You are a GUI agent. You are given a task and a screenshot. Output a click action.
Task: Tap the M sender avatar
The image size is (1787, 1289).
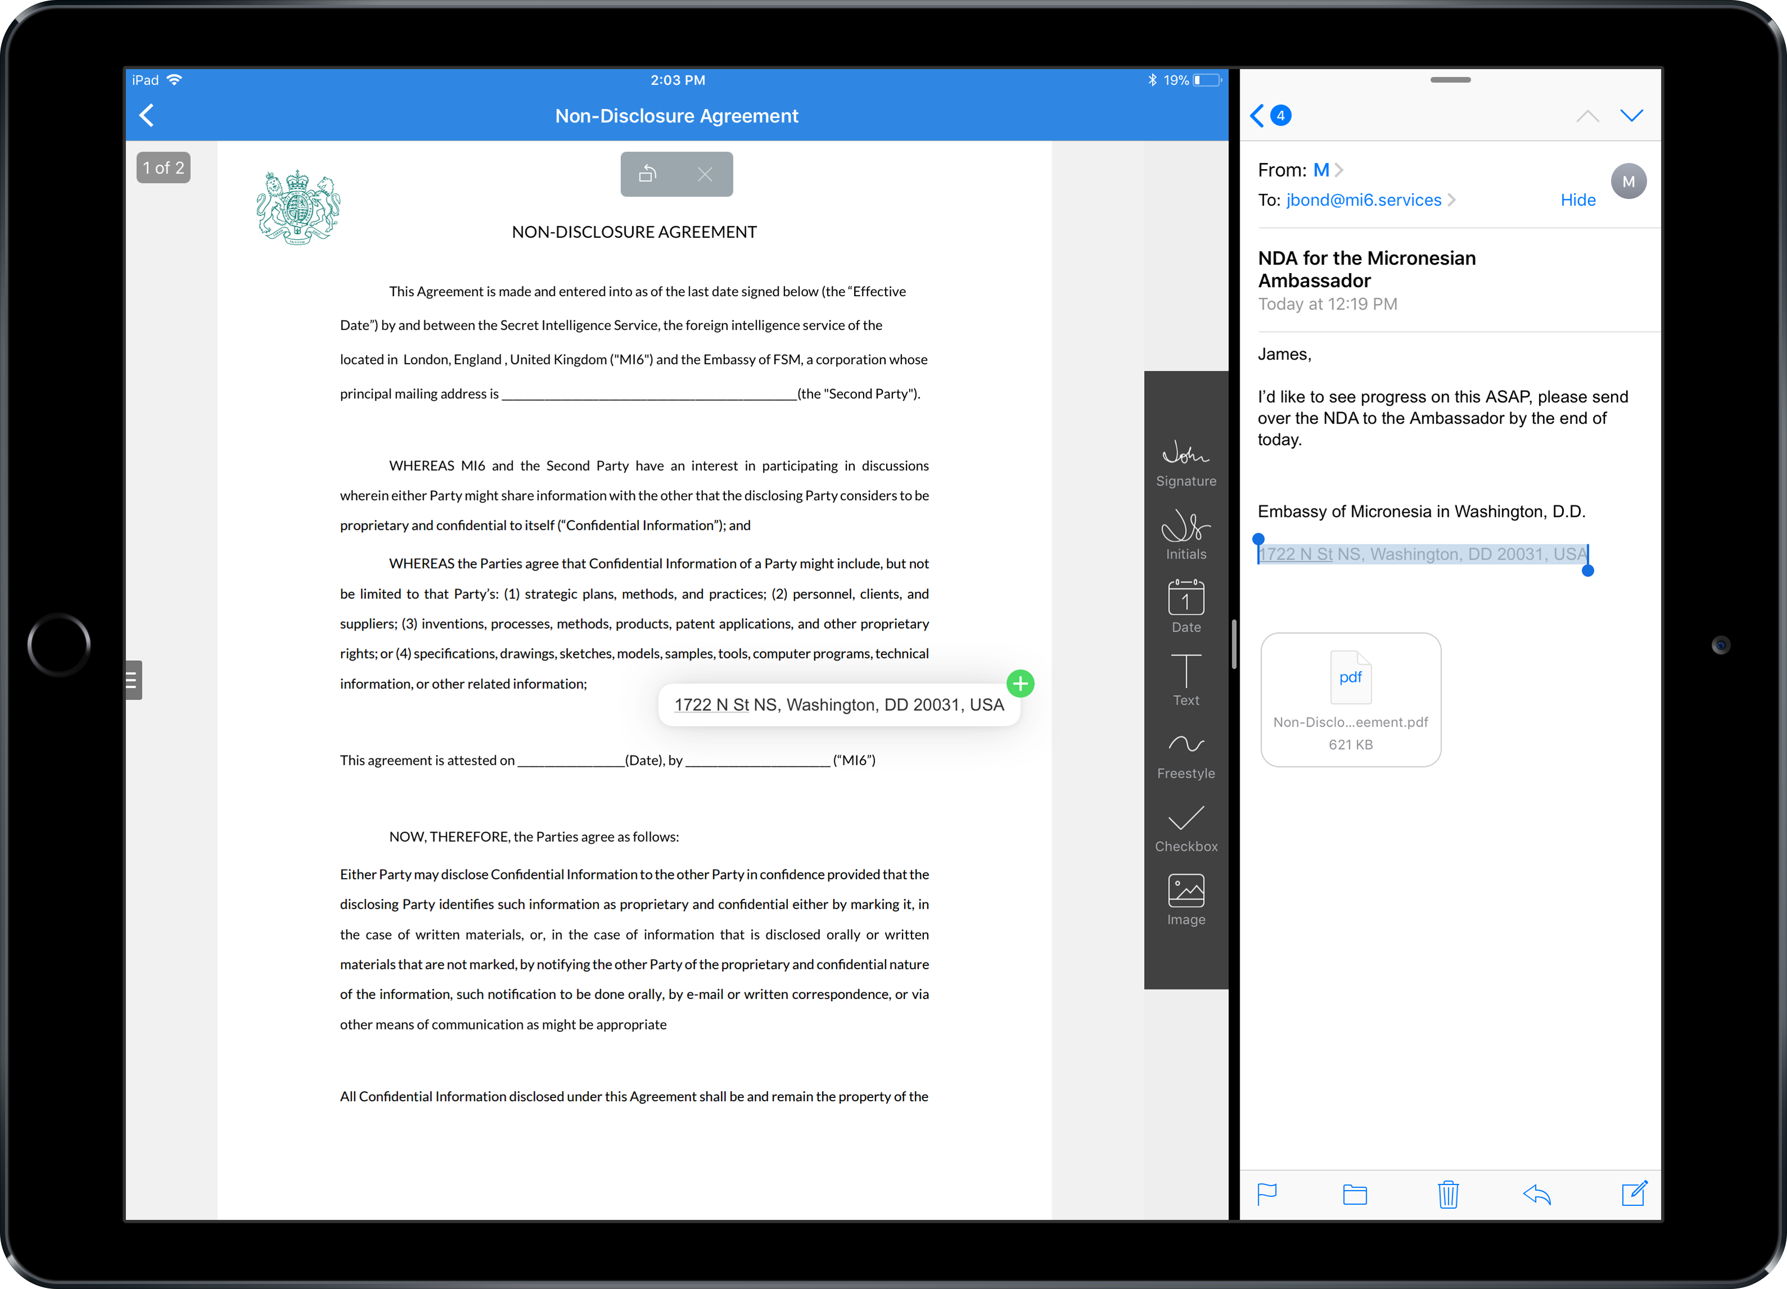pos(1629,181)
